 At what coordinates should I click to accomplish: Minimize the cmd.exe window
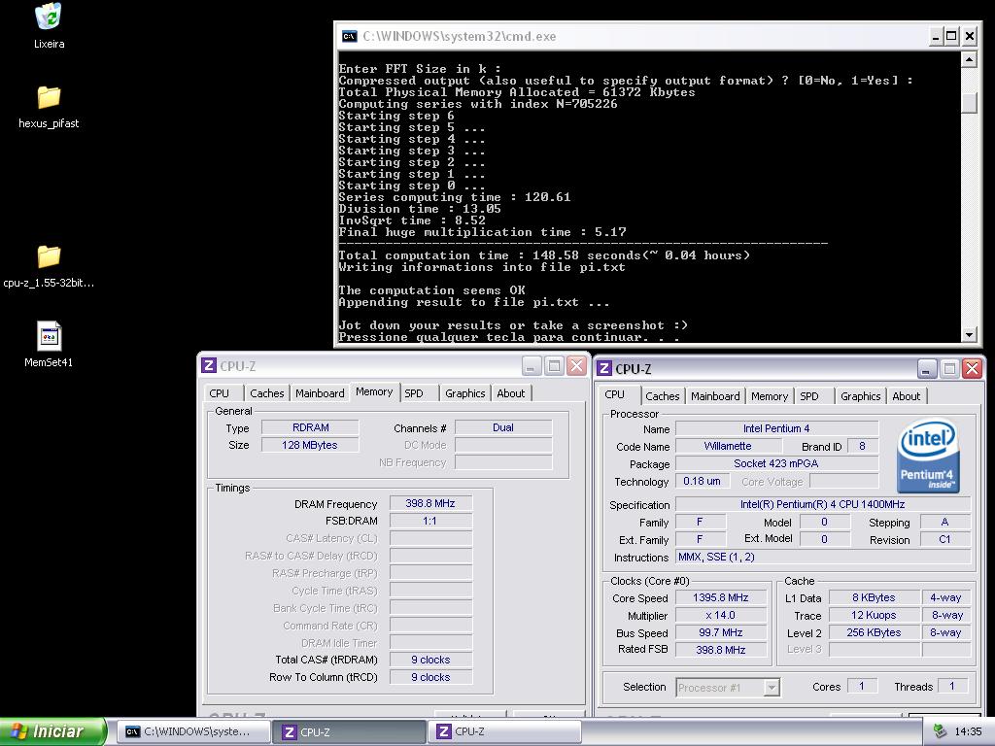(x=935, y=36)
